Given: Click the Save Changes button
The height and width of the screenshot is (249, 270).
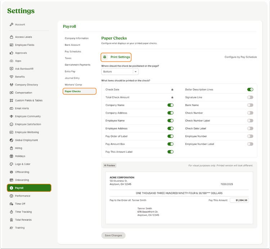Looking at the screenshot, I should [x=113, y=235].
